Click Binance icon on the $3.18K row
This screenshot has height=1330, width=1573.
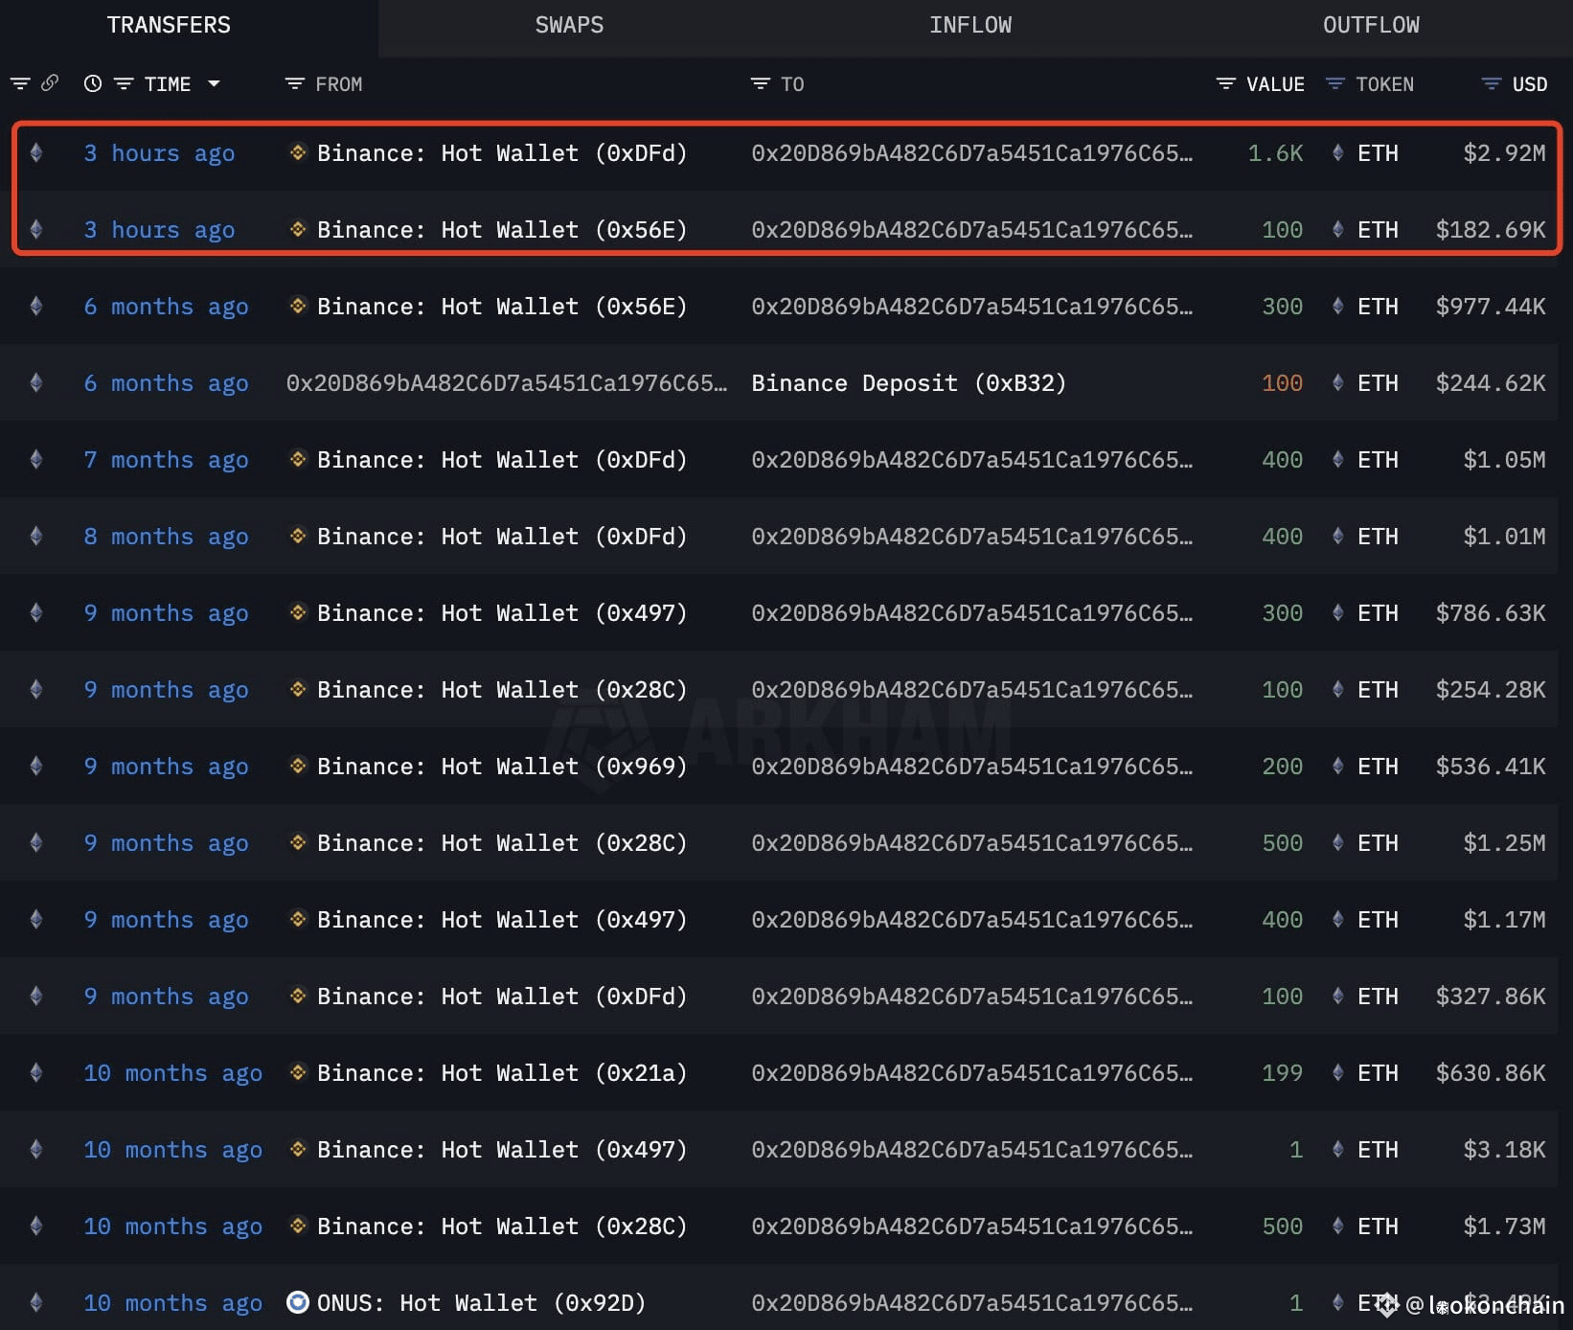click(x=298, y=1149)
